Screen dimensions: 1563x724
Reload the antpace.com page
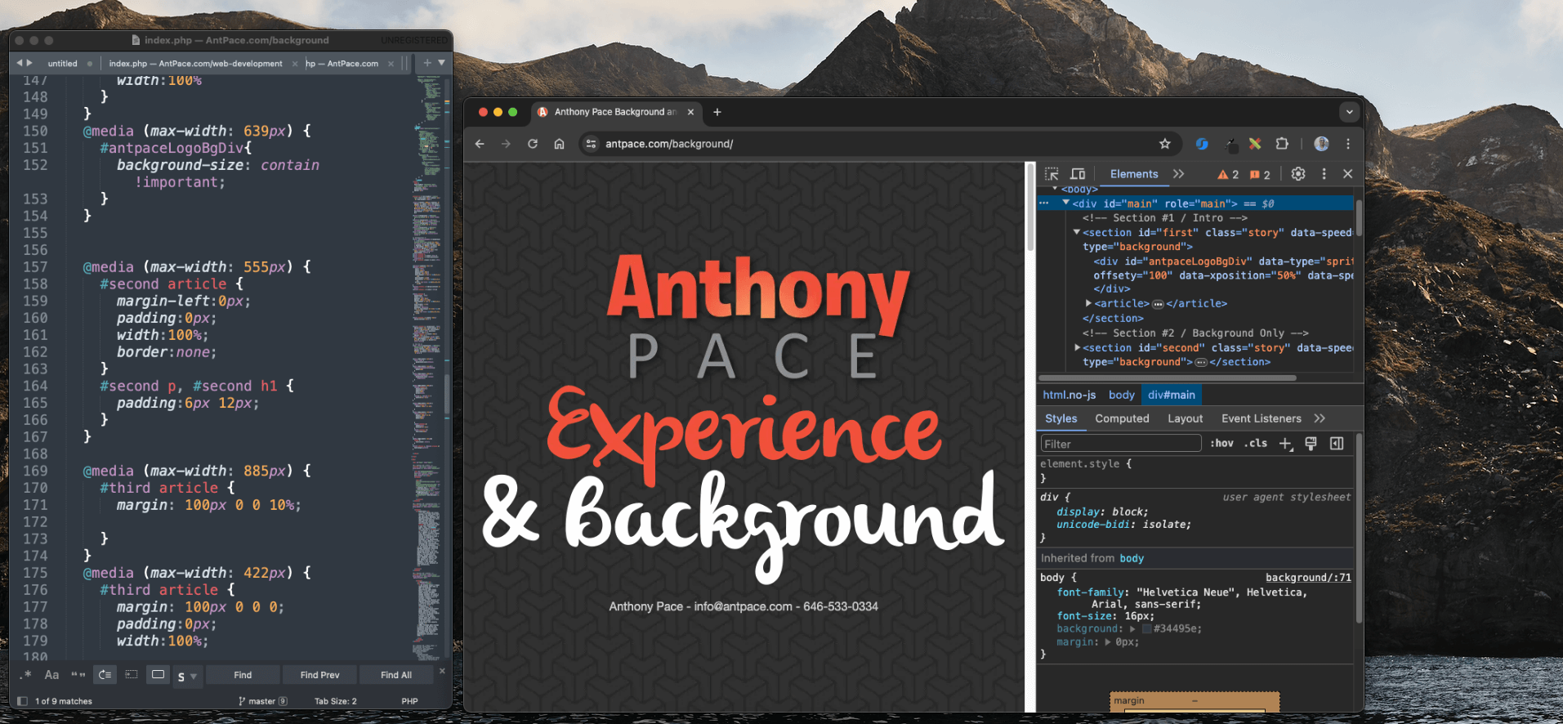(533, 144)
